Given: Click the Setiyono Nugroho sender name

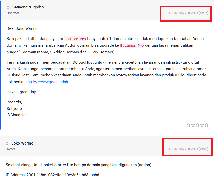Looking at the screenshot, I should pos(28,7).
